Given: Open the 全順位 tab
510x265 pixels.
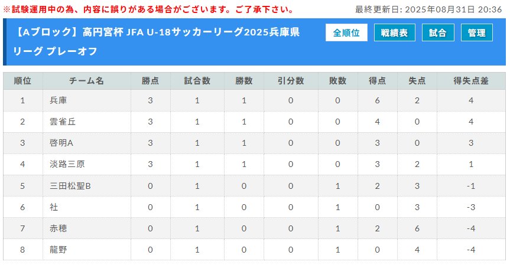Looking at the screenshot, I should (346, 32).
